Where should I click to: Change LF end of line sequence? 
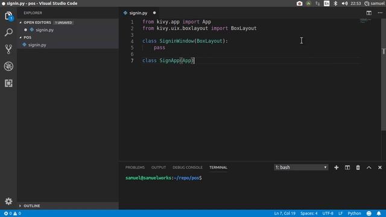coord(340,213)
